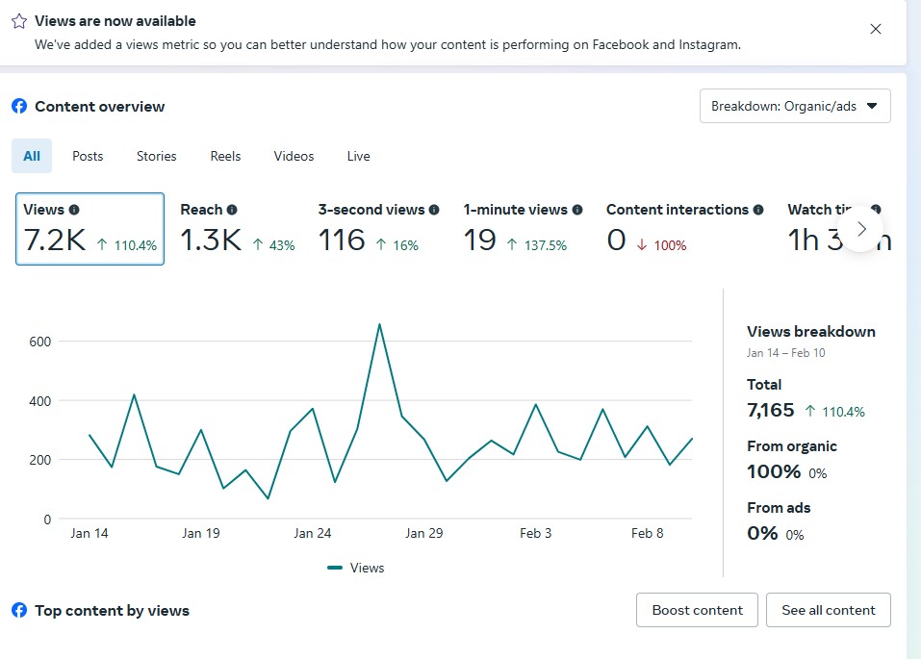Select the All content tab
921x659 pixels.
[32, 156]
